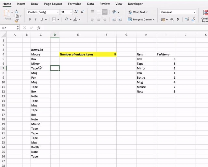Click the formula bar Cancel X icon
This screenshot has width=208, height=167.
tap(25, 28)
